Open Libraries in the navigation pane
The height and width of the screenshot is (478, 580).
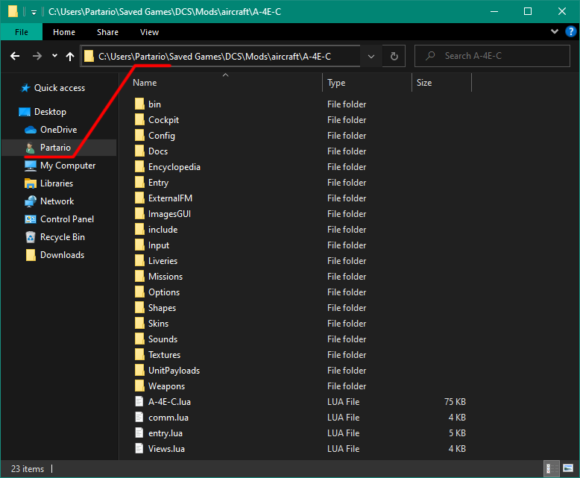point(48,183)
